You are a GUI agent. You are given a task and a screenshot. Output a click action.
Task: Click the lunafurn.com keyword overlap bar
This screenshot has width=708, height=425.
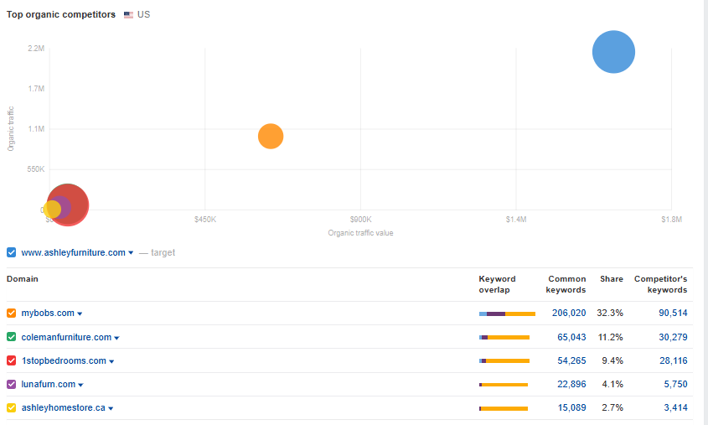(504, 385)
